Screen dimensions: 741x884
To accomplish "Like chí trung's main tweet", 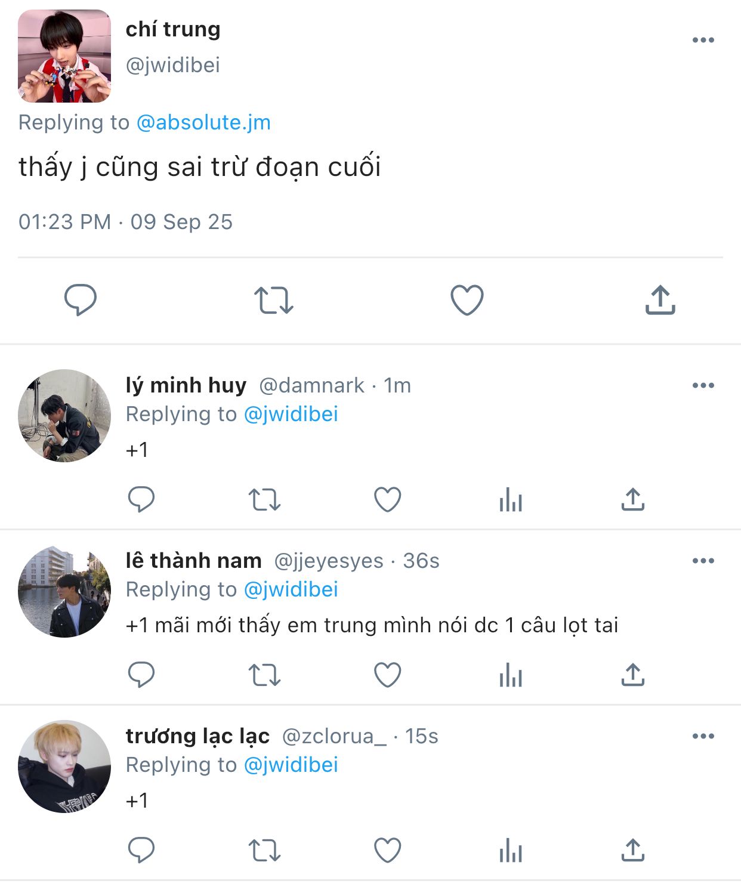I will pos(467,299).
